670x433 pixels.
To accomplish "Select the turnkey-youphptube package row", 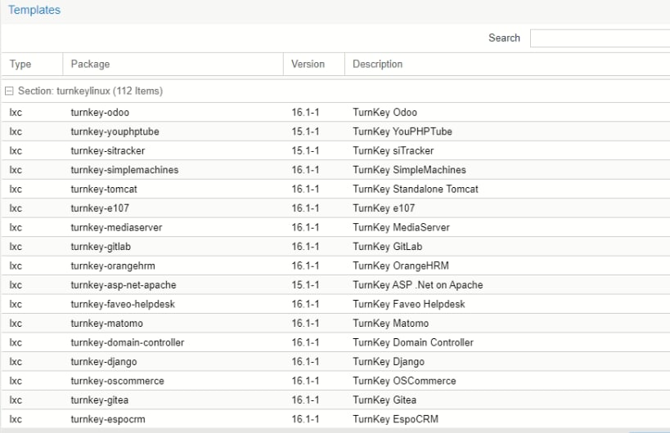I will click(107, 132).
